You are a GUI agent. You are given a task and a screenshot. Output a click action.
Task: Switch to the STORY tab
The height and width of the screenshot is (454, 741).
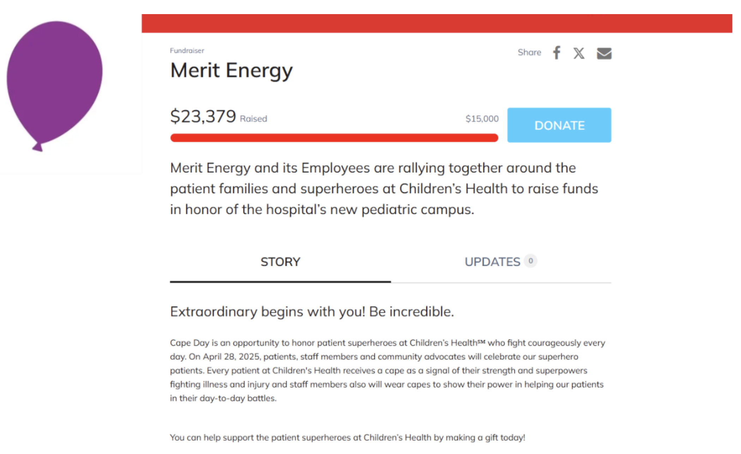pos(281,262)
